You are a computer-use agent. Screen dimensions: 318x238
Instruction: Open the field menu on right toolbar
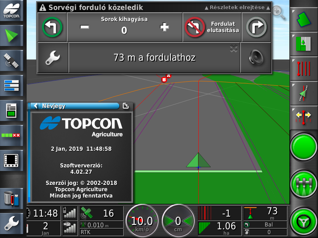304,19
